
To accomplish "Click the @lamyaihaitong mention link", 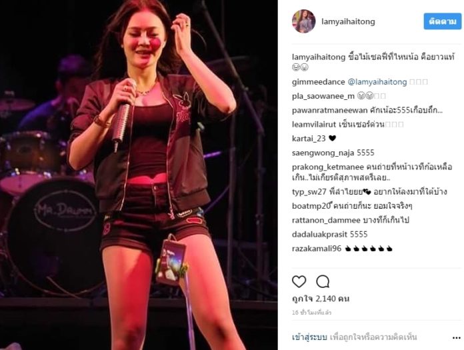I will (377, 82).
